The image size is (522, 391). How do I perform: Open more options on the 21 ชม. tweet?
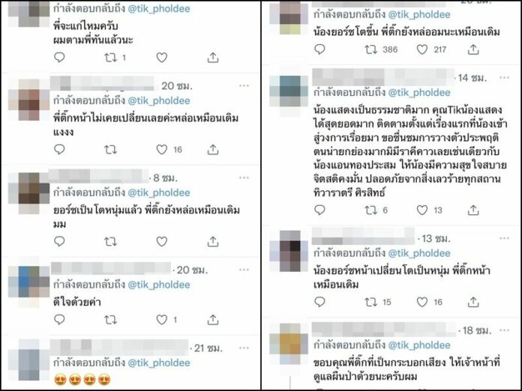pos(244,348)
